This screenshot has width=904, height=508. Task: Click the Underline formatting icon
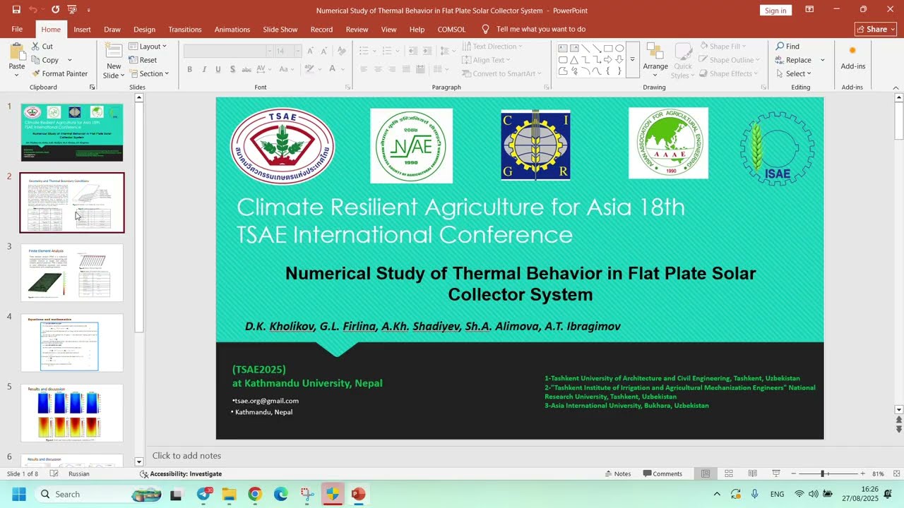218,69
